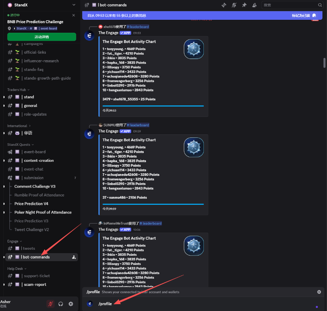This screenshot has height=311, width=327.
Task: Open the StandX server dropdown menu
Action: pos(74,5)
